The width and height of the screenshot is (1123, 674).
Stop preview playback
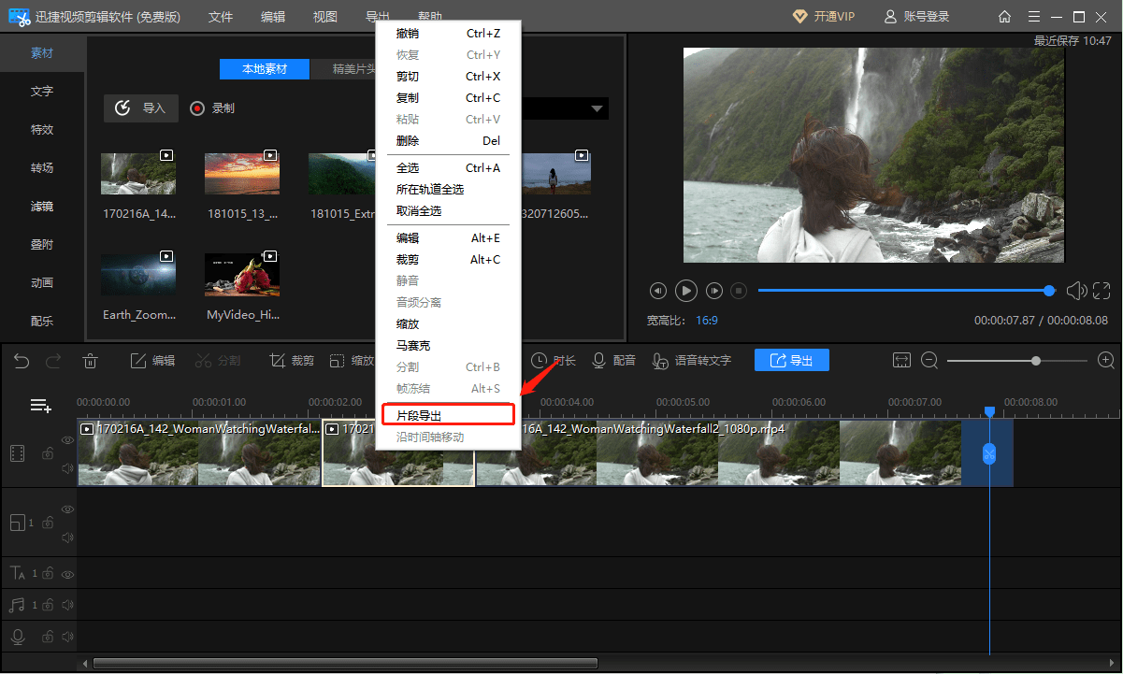click(739, 291)
